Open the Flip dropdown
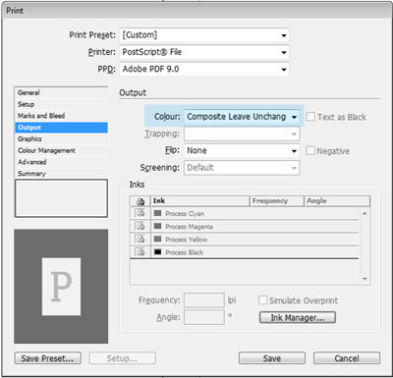 (242, 150)
